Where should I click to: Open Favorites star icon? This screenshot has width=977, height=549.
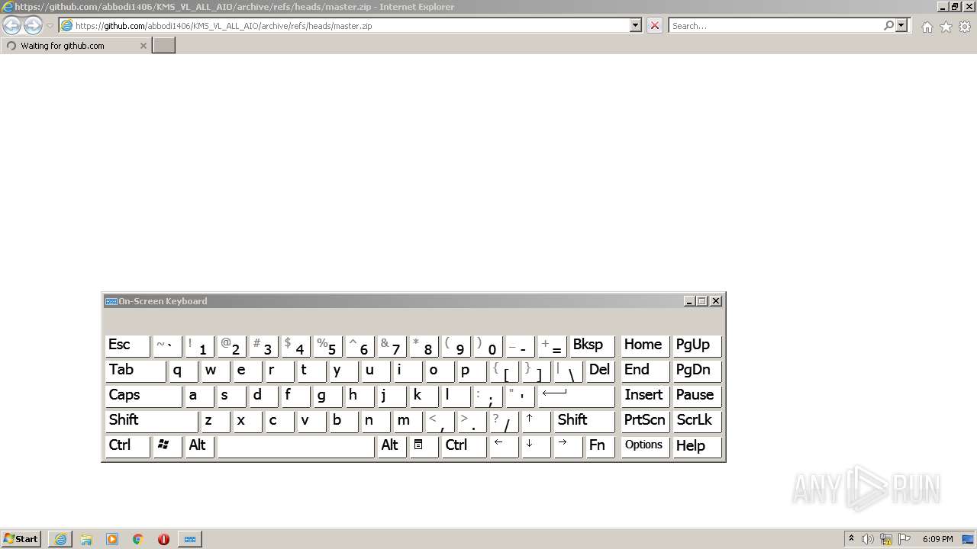[946, 27]
